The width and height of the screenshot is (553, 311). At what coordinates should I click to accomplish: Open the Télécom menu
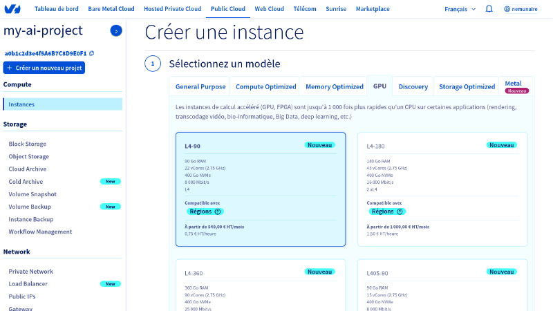tap(305, 9)
